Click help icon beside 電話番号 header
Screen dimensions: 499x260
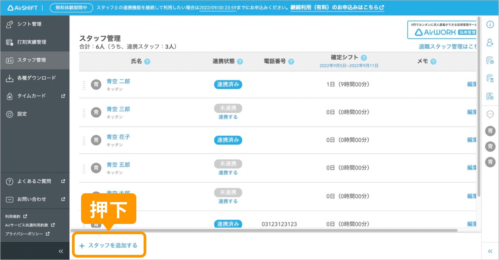(x=291, y=62)
